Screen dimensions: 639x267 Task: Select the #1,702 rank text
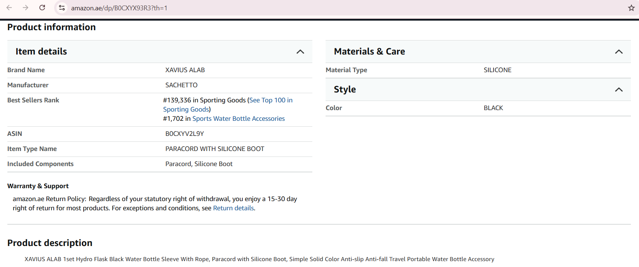click(x=173, y=119)
